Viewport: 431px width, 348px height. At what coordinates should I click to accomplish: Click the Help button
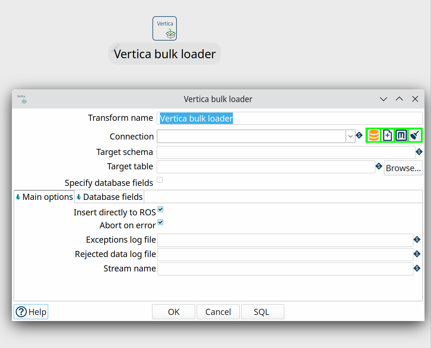[x=31, y=312]
